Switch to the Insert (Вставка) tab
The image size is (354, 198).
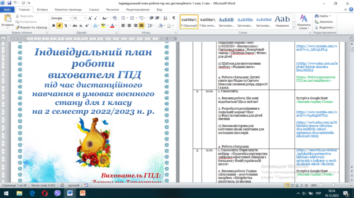pyautogui.click(x=42, y=9)
